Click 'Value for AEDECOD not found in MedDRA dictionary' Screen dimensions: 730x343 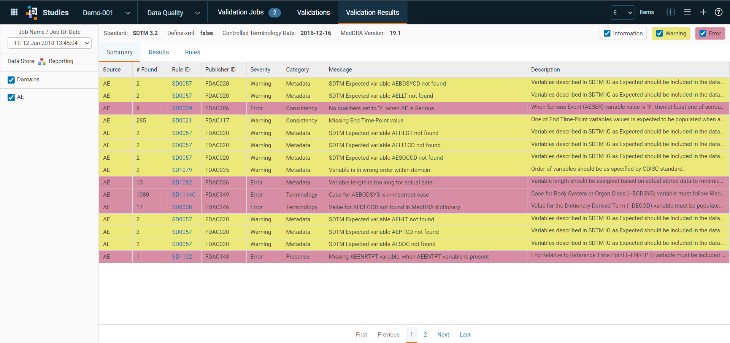(x=394, y=207)
